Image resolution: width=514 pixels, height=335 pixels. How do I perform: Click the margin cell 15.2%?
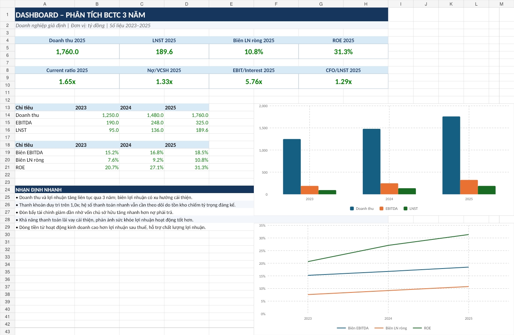[97, 152]
